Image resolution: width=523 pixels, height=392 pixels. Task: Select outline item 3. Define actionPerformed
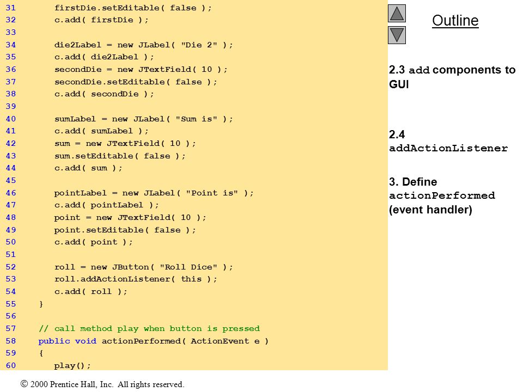tap(442, 195)
